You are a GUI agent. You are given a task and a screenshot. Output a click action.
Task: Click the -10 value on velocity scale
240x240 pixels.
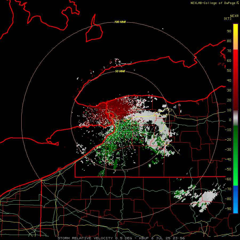click(x=228, y=130)
